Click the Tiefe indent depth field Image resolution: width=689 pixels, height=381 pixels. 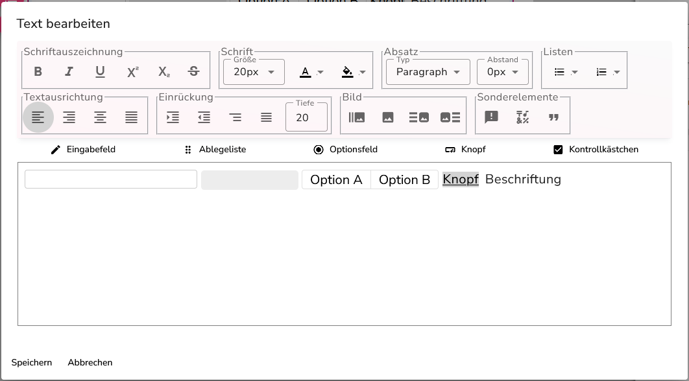click(x=306, y=117)
